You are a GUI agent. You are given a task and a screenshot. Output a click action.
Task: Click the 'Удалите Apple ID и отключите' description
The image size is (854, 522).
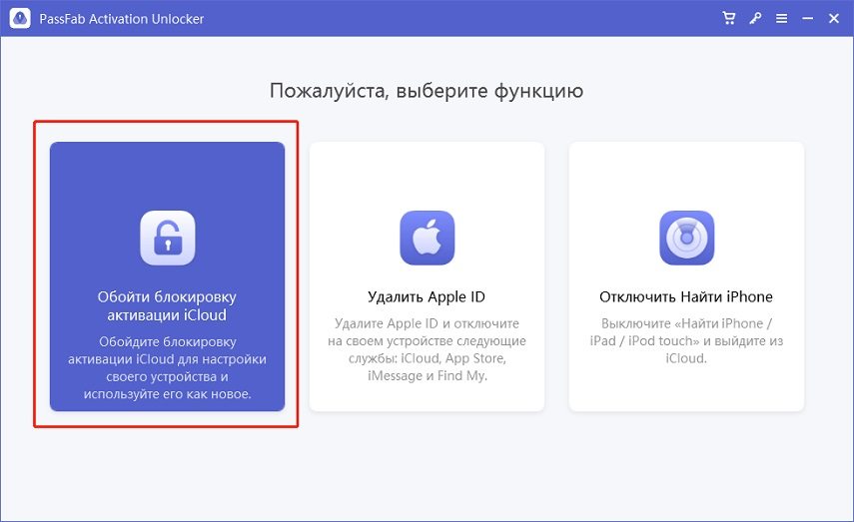(427, 349)
